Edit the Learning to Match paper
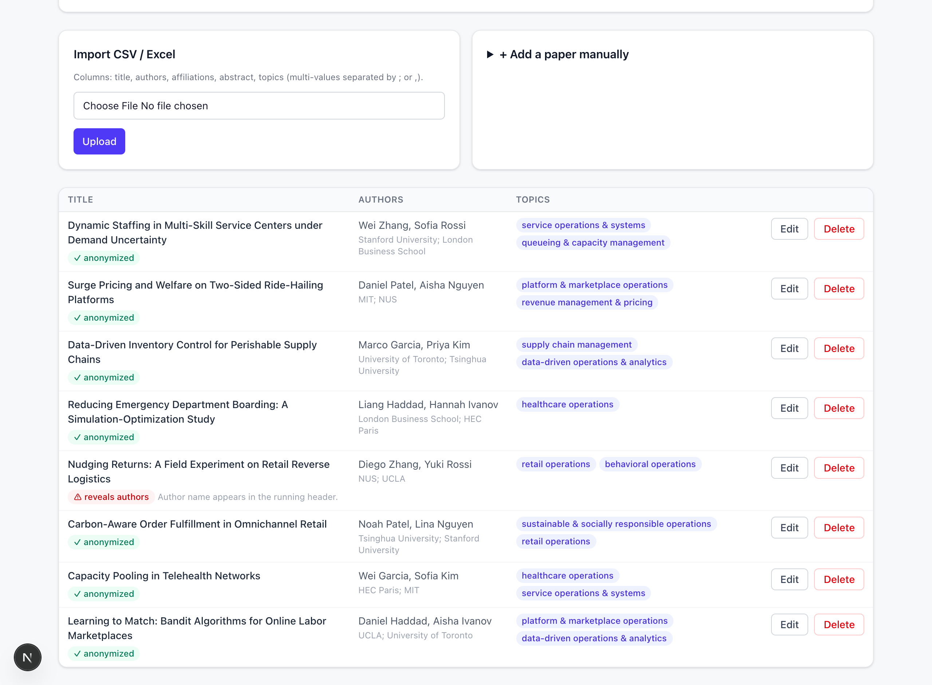This screenshot has width=932, height=685. pos(789,625)
